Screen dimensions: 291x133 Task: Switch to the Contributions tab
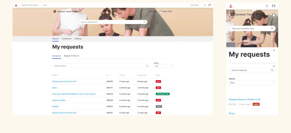pyautogui.click(x=67, y=39)
